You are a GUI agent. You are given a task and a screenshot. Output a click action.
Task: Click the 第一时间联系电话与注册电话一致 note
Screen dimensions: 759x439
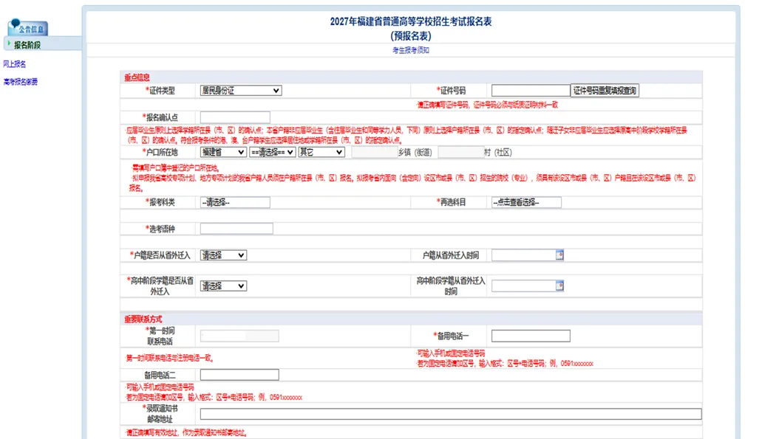169,359
